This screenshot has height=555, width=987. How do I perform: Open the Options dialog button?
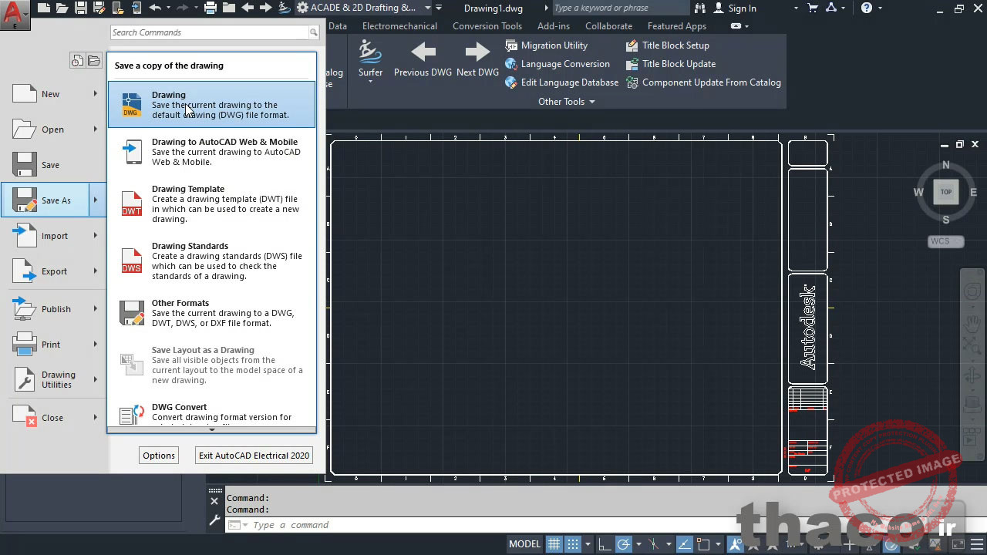point(158,455)
